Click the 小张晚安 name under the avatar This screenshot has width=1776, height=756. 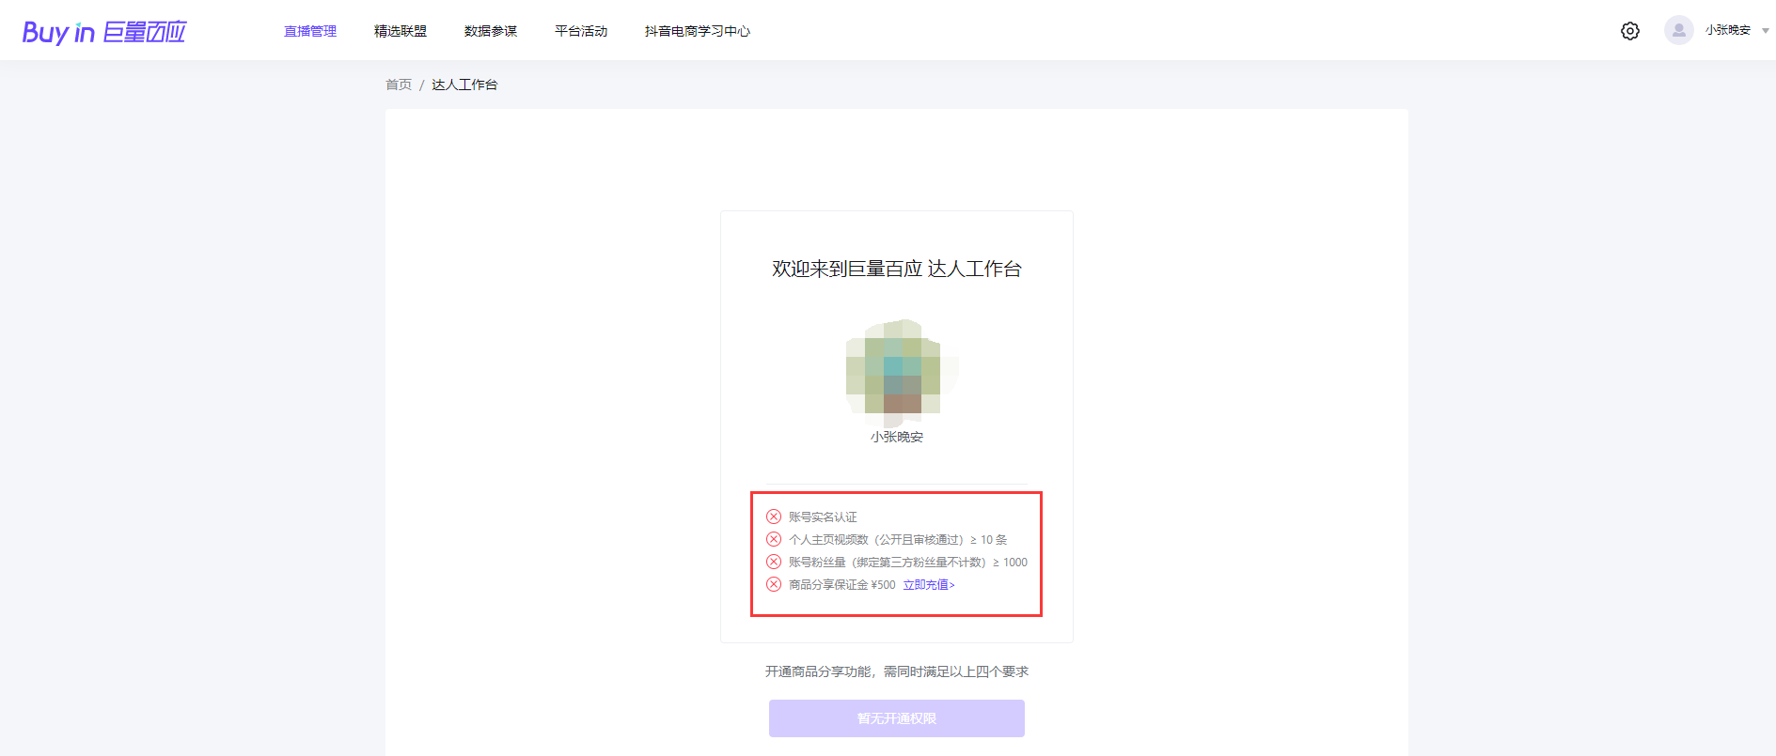[897, 437]
